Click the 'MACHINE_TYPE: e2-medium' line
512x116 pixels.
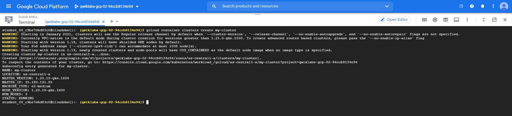pyautogui.click(x=26, y=86)
